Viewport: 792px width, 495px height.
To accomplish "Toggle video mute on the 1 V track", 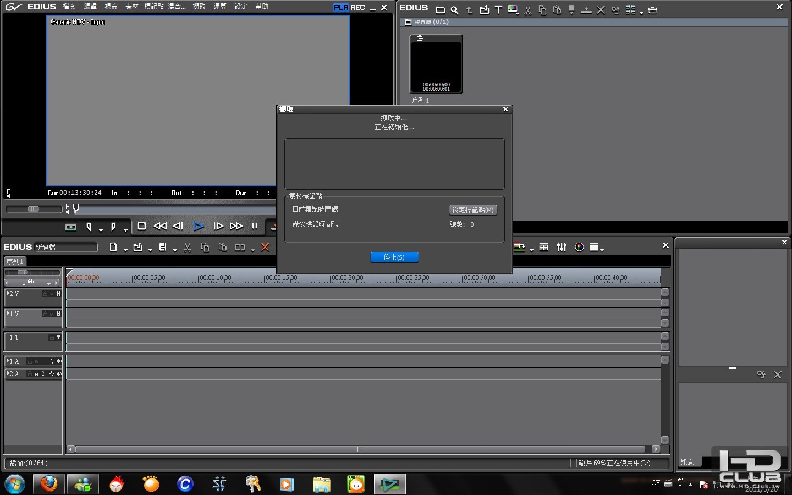I will click(x=58, y=314).
